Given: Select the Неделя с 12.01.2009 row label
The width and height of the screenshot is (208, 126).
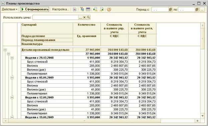Looking at the screenshot, I should pos(39,98).
